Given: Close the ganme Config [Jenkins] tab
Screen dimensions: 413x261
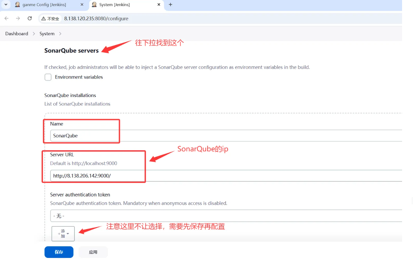Looking at the screenshot, I should point(82,5).
